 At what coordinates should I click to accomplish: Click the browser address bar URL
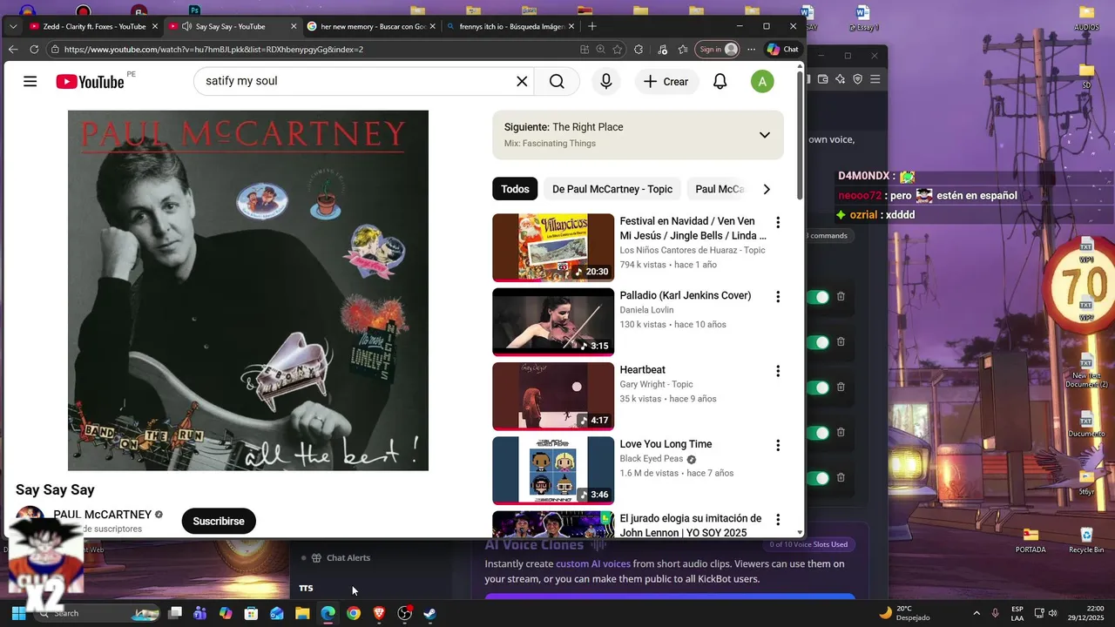click(213, 50)
